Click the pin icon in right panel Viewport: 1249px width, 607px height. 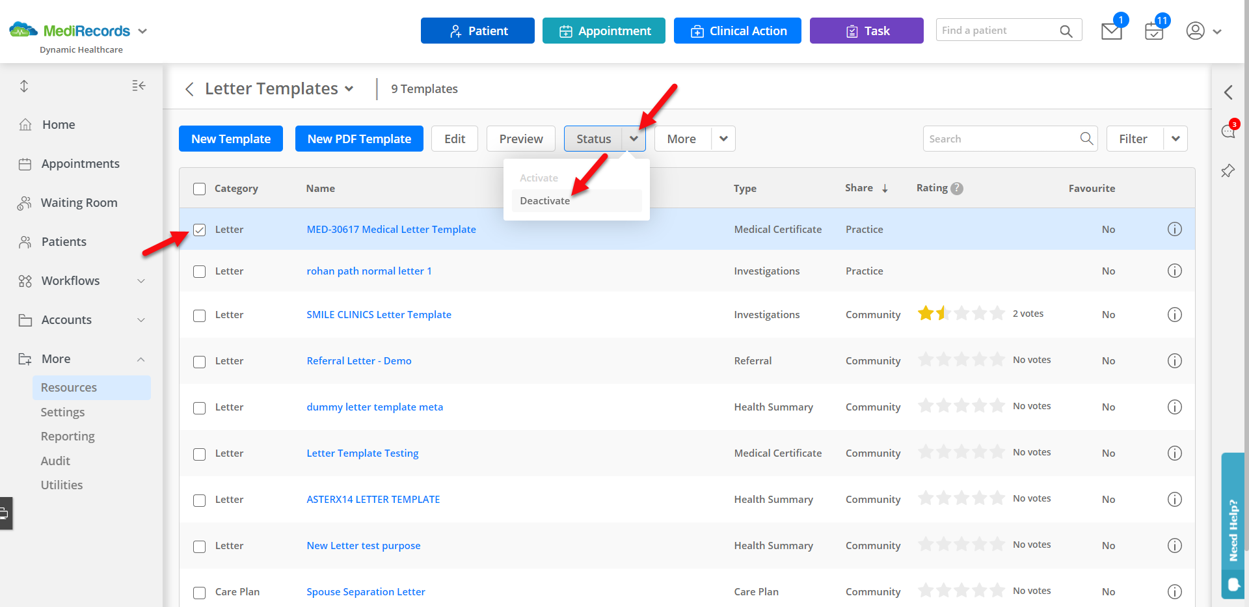click(x=1228, y=171)
